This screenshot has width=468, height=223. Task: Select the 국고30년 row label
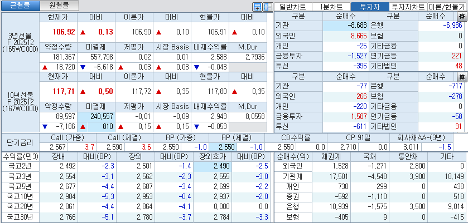pyautogui.click(x=20, y=217)
